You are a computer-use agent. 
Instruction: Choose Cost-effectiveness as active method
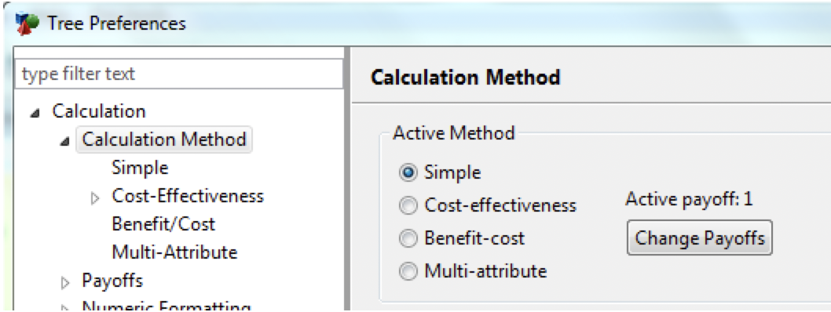pyautogui.click(x=408, y=205)
